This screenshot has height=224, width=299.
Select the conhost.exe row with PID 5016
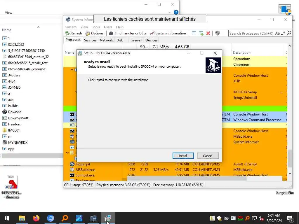pos(175,175)
